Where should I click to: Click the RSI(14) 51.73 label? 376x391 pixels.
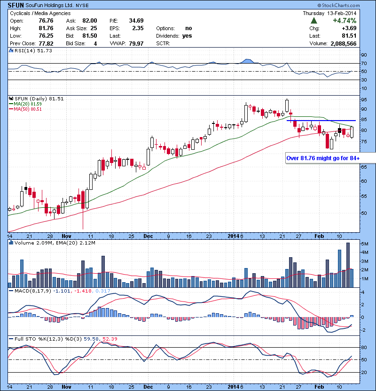pyautogui.click(x=33, y=50)
